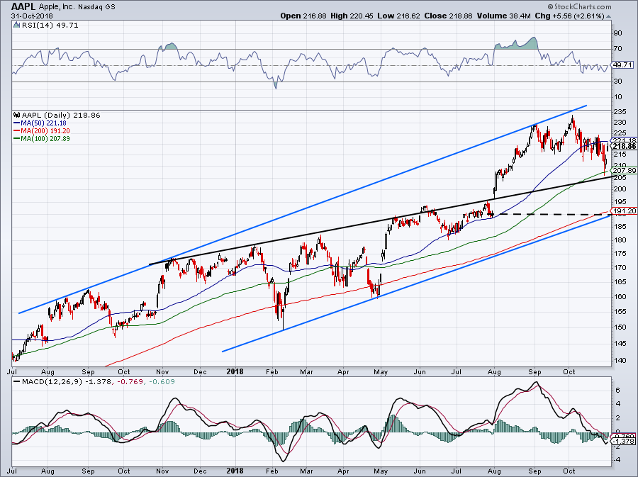Screen dimensions: 638x477
Task: Click the 235 label on price axis
Action: (620, 112)
